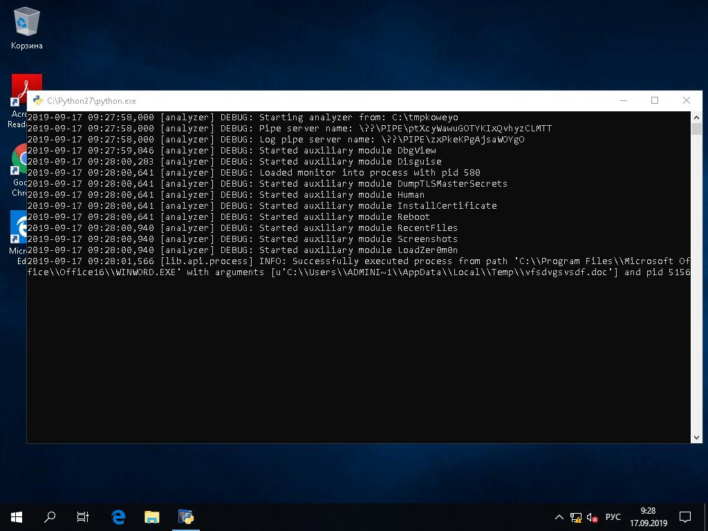Open the clock showing 17.09.2019
This screenshot has height=531, width=708.
[647, 516]
